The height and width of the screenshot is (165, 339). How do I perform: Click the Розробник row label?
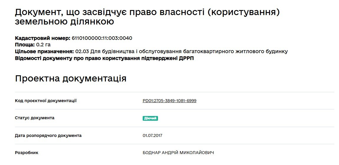click(x=27, y=153)
